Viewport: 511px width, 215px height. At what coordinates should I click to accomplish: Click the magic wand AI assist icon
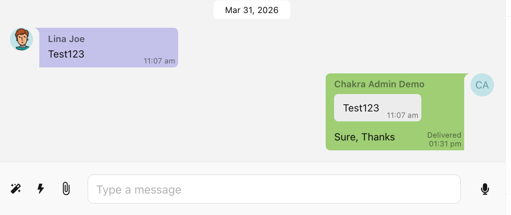[x=16, y=188]
